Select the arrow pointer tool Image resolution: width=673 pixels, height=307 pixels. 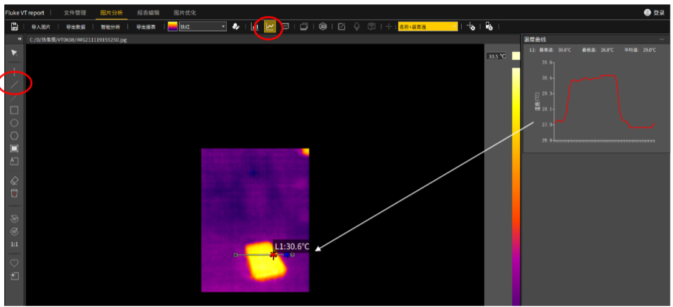pyautogui.click(x=14, y=53)
